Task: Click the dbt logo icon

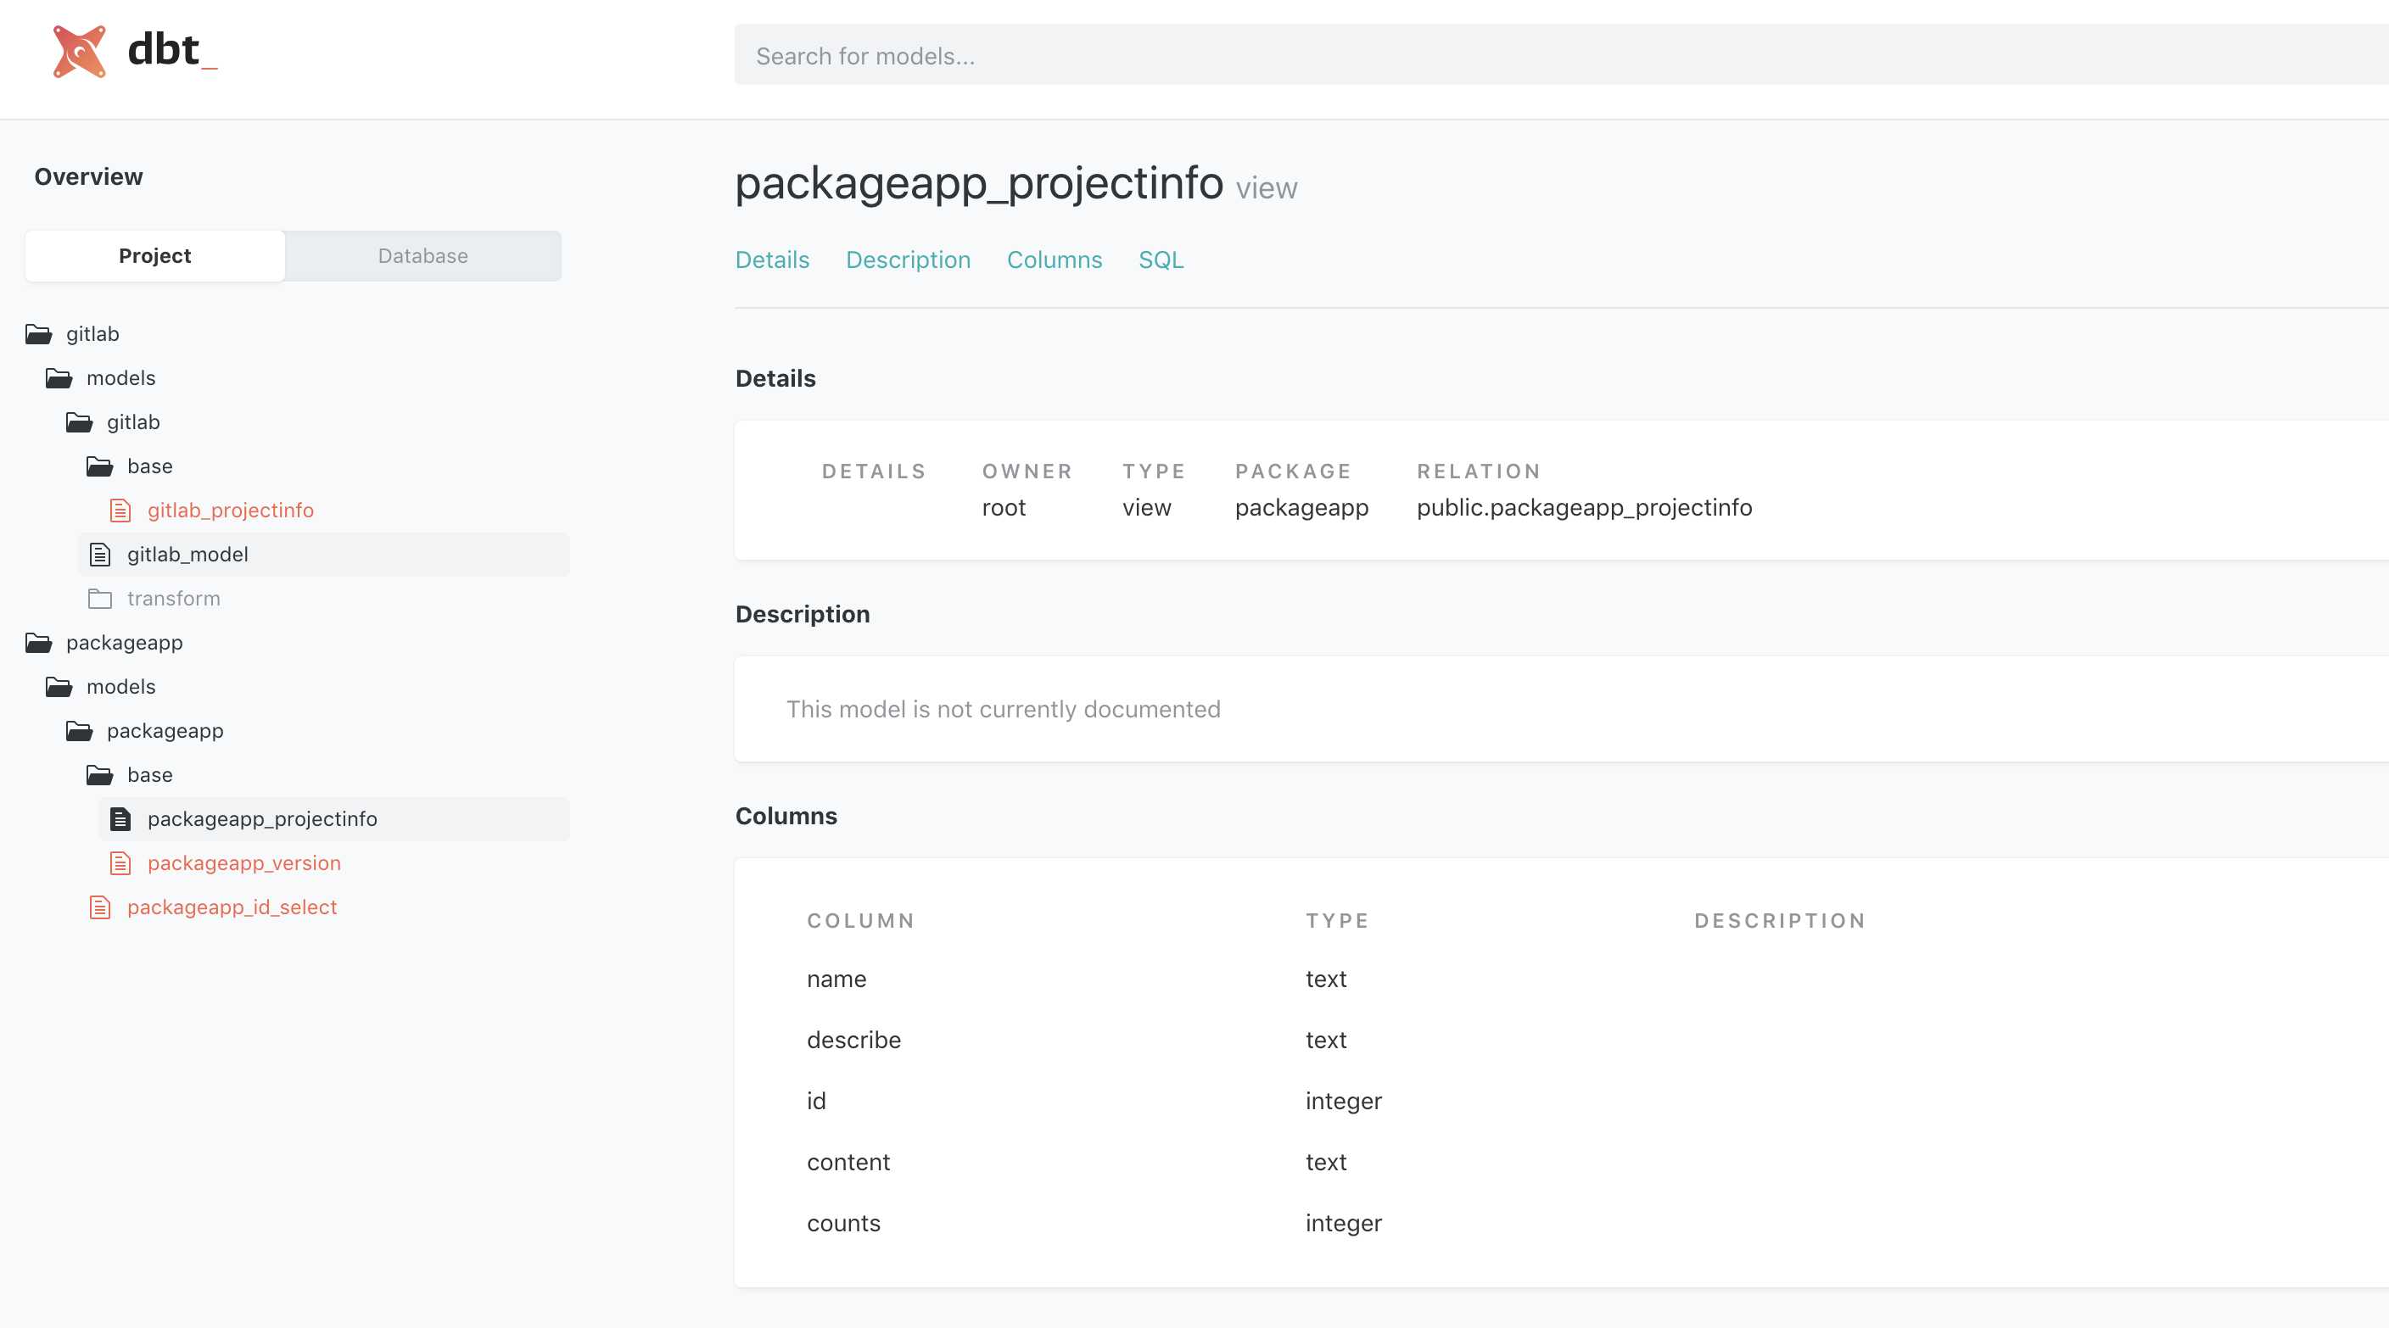Action: (x=80, y=51)
